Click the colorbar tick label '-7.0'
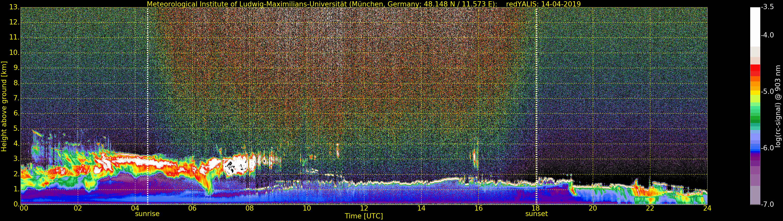The height and width of the screenshot is (221, 783). click(x=767, y=204)
